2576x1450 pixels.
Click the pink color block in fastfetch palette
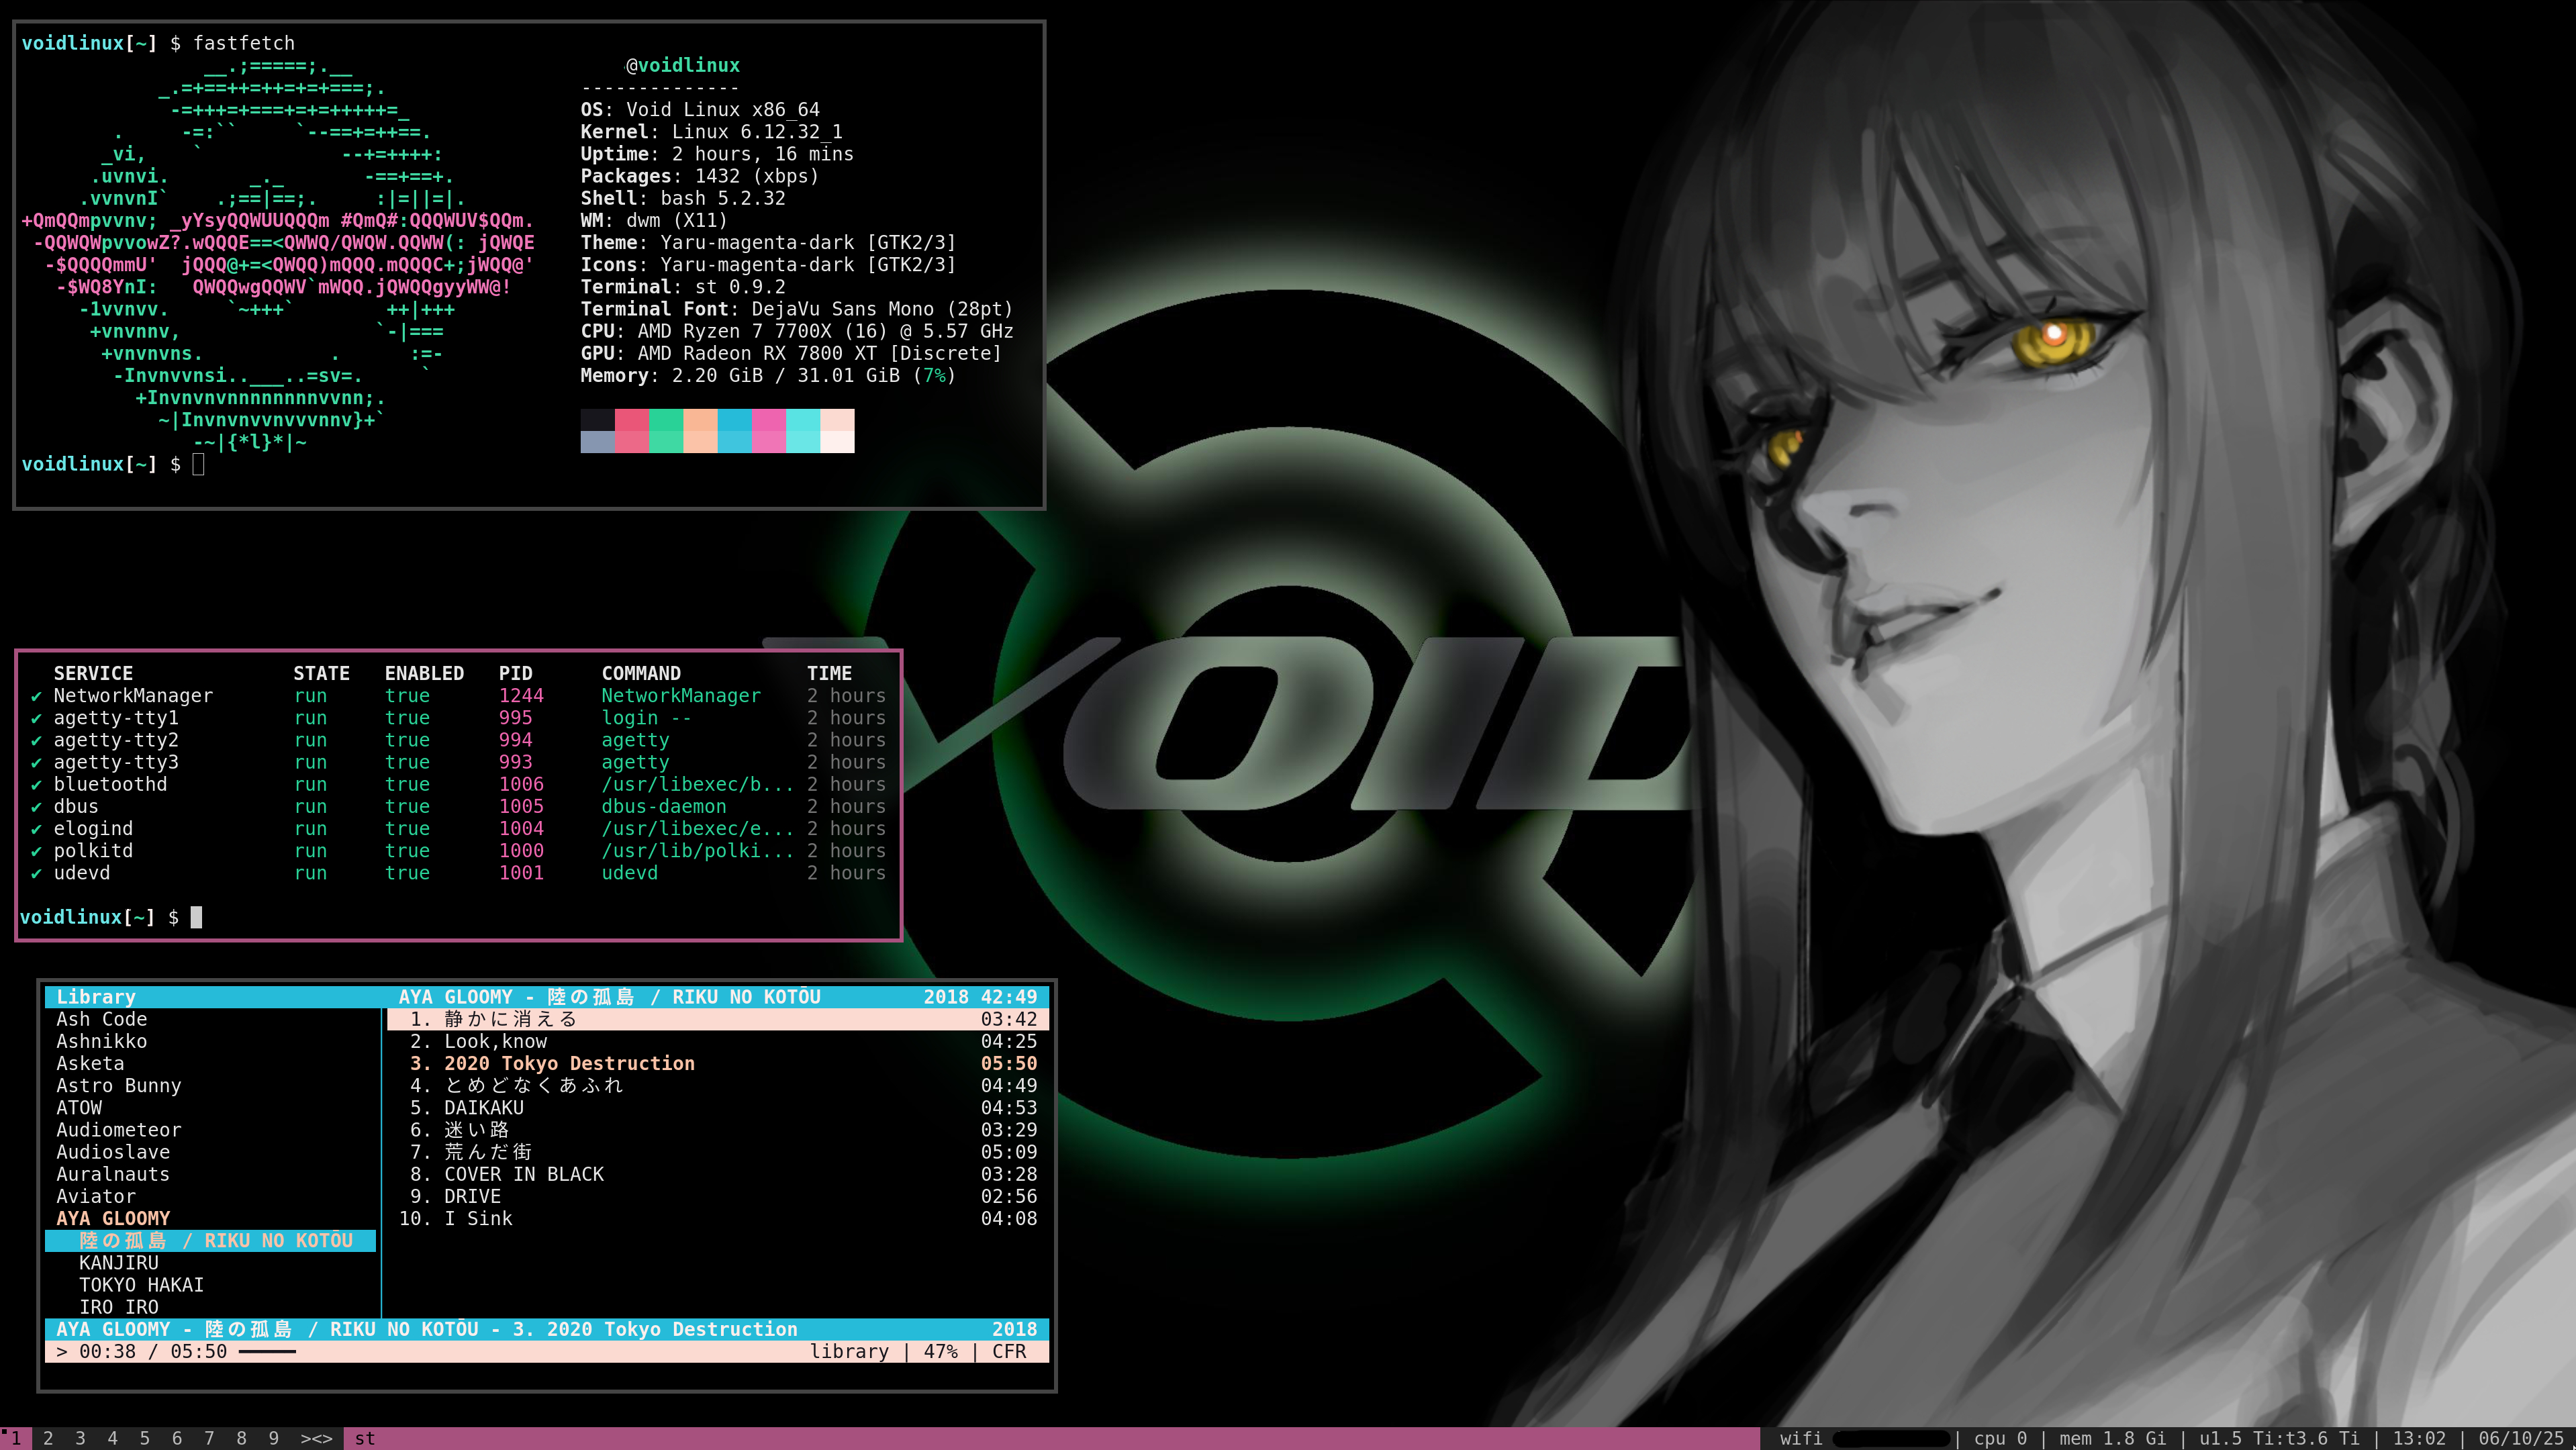pos(769,431)
